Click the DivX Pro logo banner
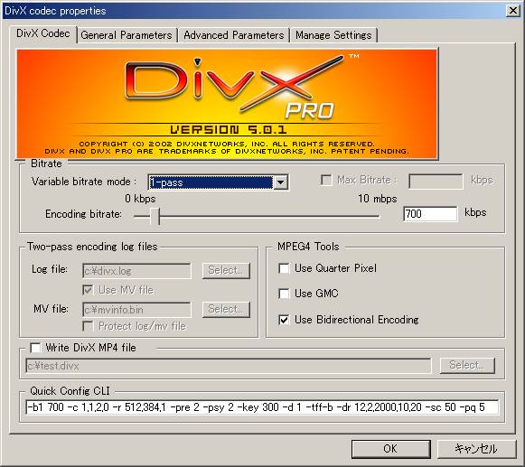Viewport: 525px width, 467px height. (228, 104)
